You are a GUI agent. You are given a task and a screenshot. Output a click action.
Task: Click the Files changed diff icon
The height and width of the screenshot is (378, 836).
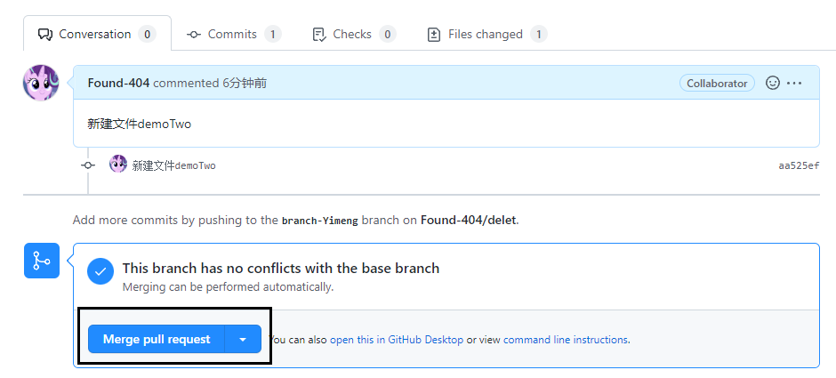(x=434, y=35)
